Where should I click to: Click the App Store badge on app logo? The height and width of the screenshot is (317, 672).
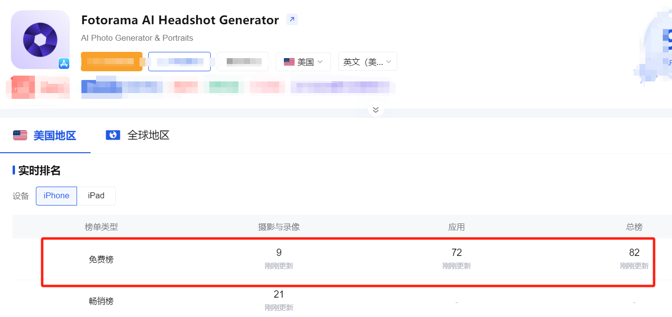[x=64, y=63]
